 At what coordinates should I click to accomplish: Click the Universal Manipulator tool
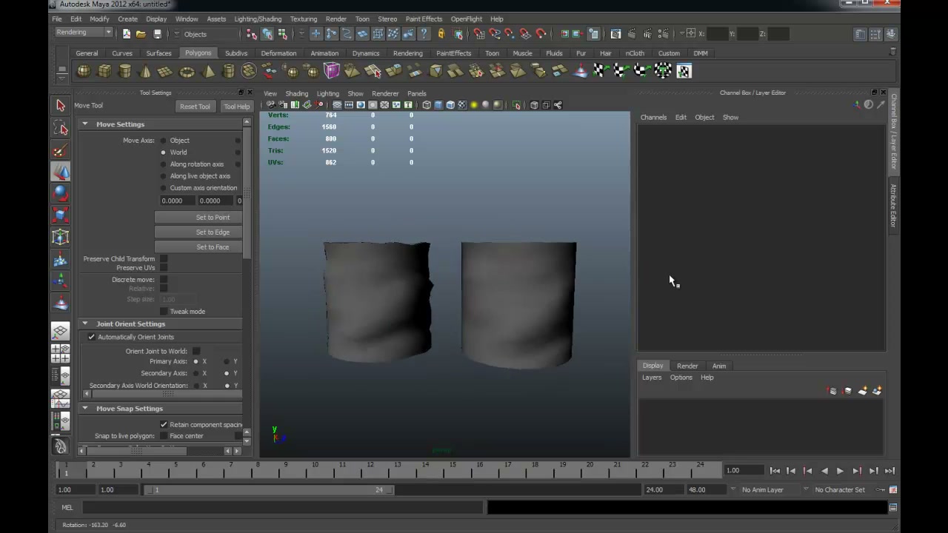click(61, 238)
